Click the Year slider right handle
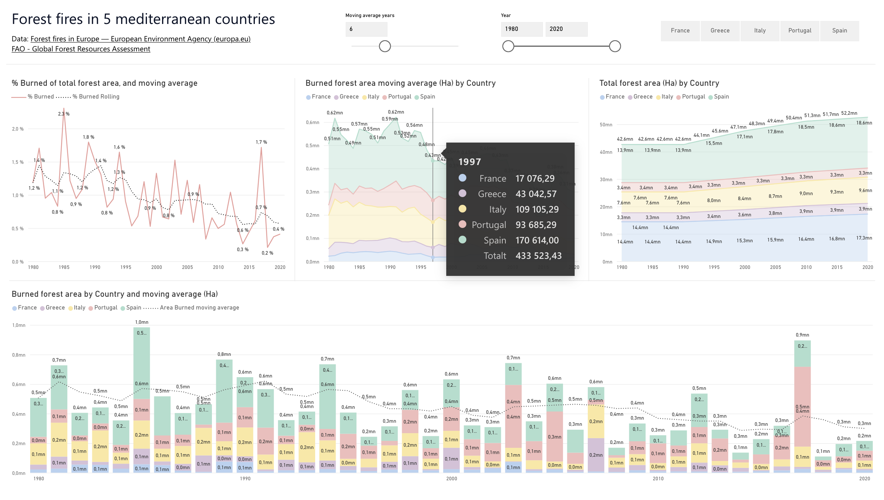Image resolution: width=884 pixels, height=500 pixels. pyautogui.click(x=615, y=46)
